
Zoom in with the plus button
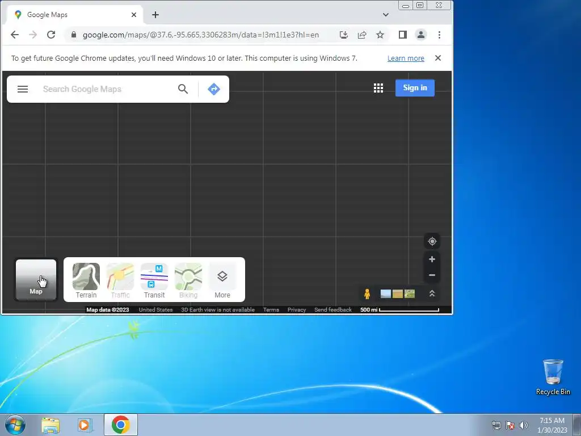(432, 259)
